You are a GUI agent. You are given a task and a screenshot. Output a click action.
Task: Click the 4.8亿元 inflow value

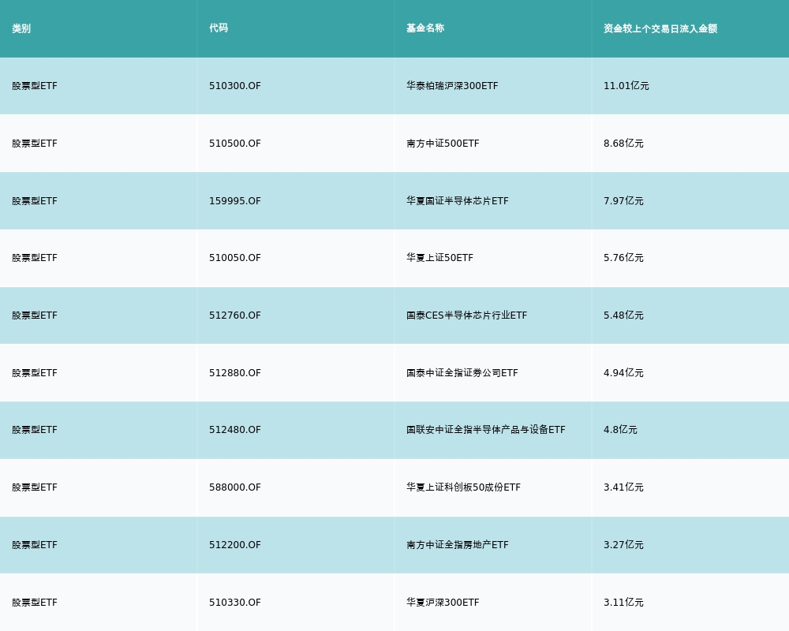[x=620, y=430]
